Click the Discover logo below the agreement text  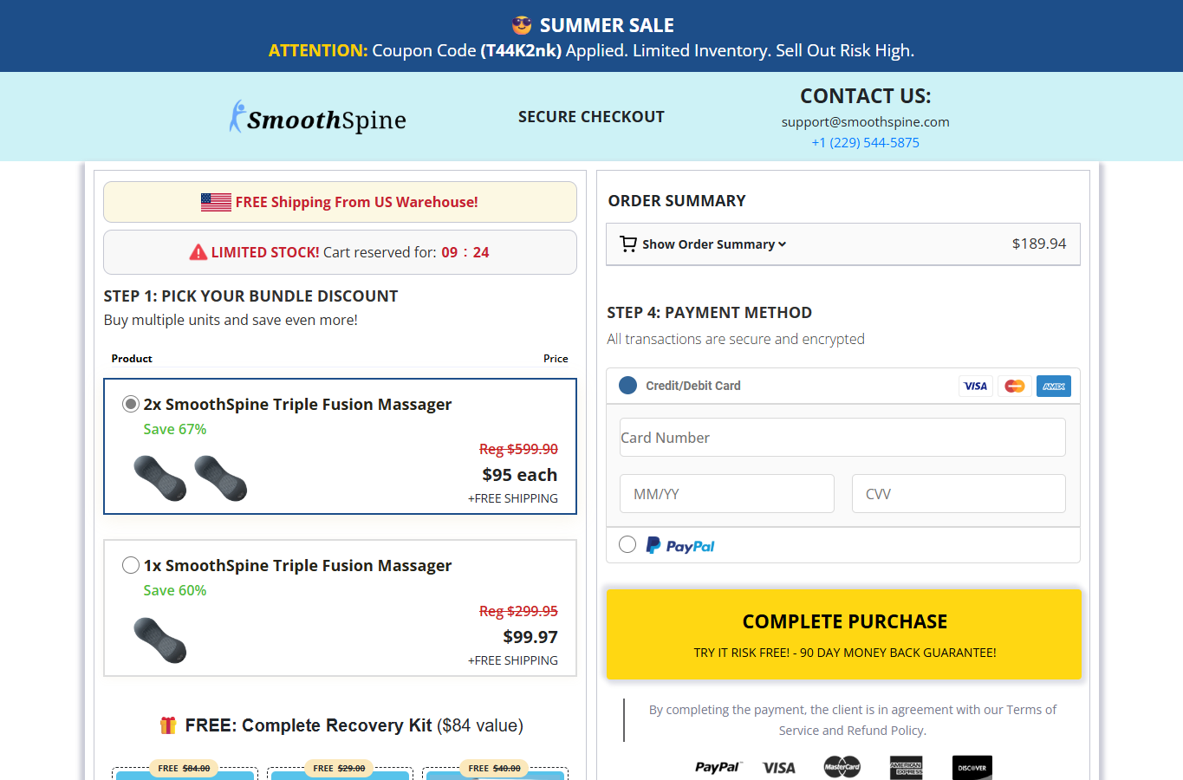[x=972, y=767]
